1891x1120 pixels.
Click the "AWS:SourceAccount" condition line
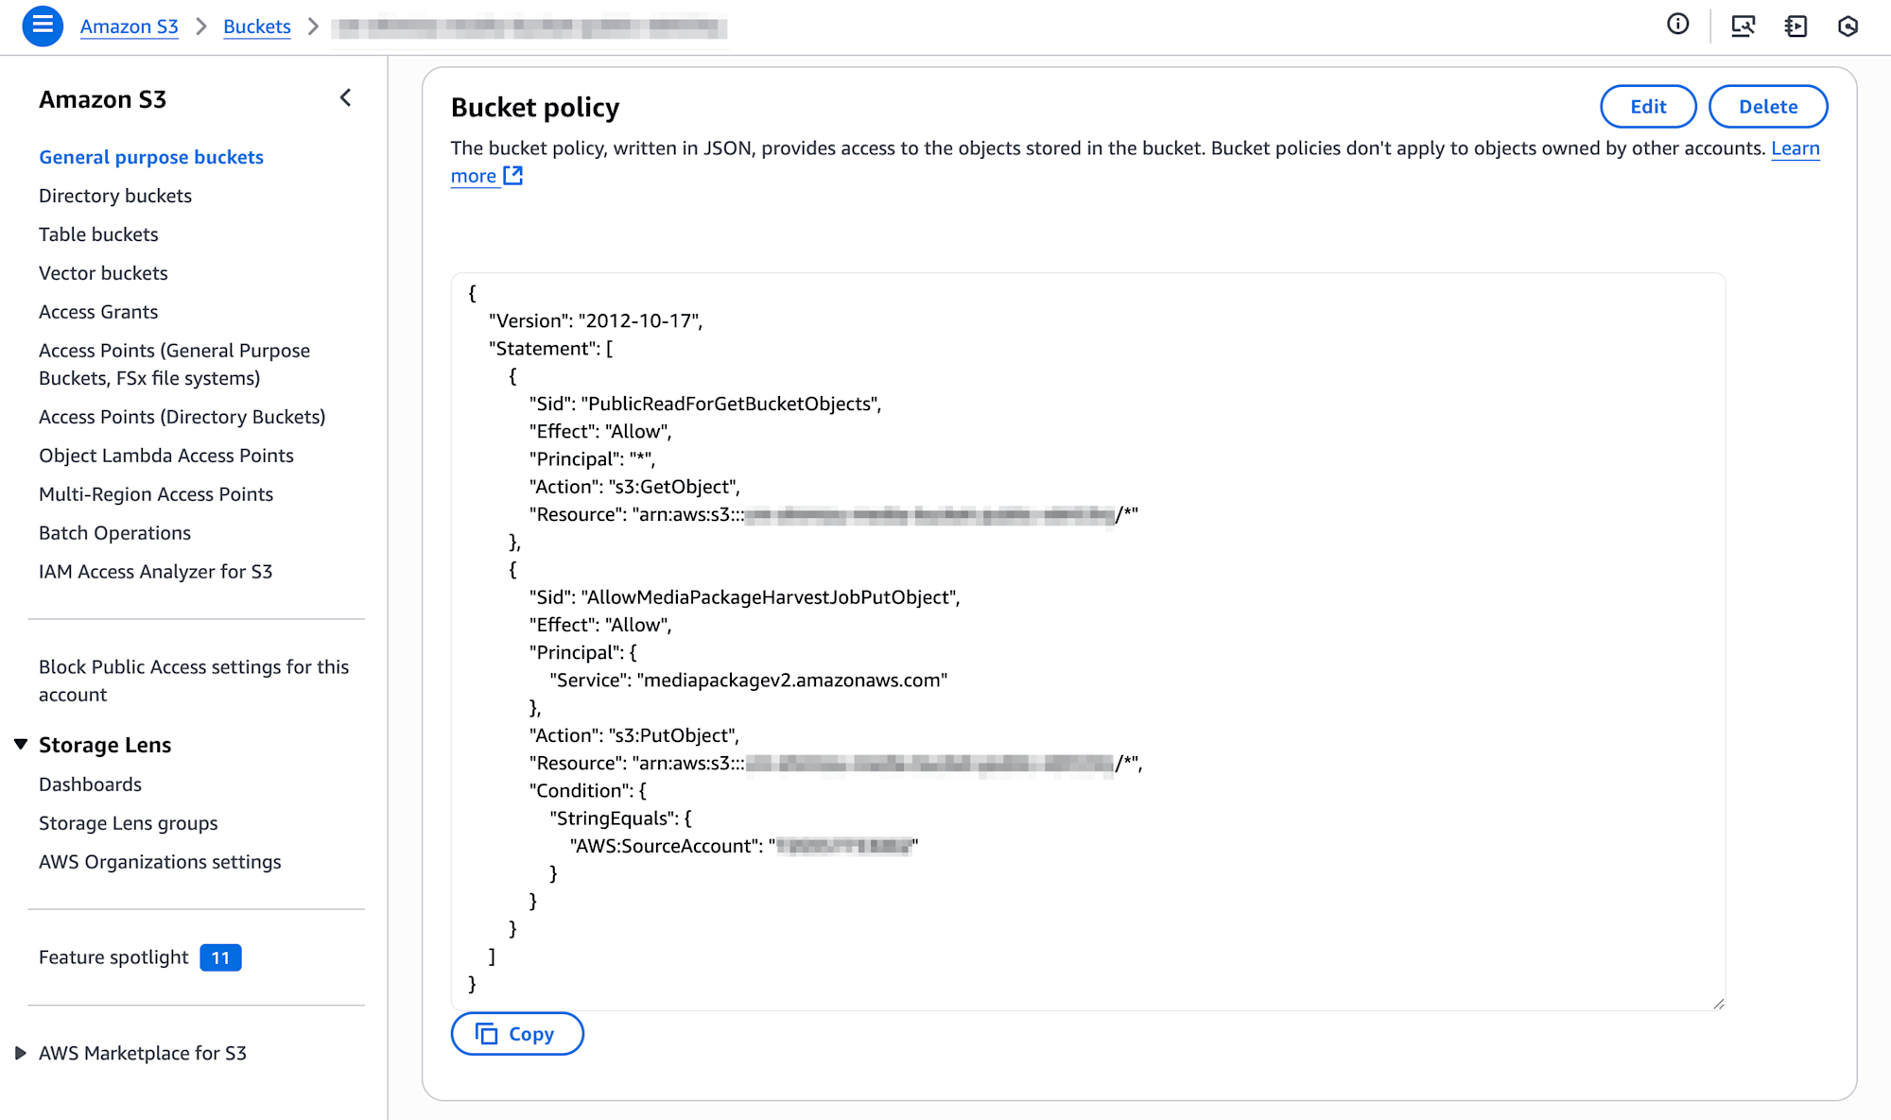click(744, 846)
